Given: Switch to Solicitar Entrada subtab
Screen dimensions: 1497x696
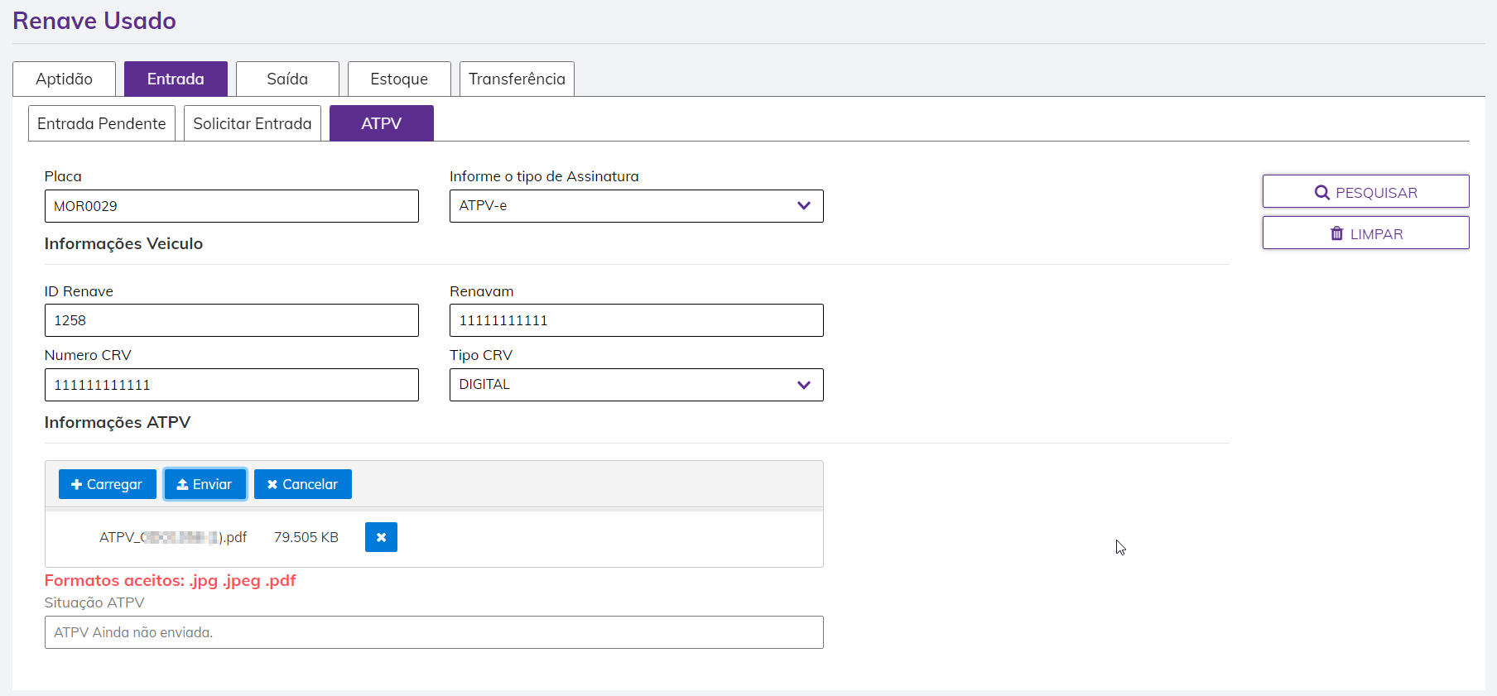Looking at the screenshot, I should [x=252, y=123].
